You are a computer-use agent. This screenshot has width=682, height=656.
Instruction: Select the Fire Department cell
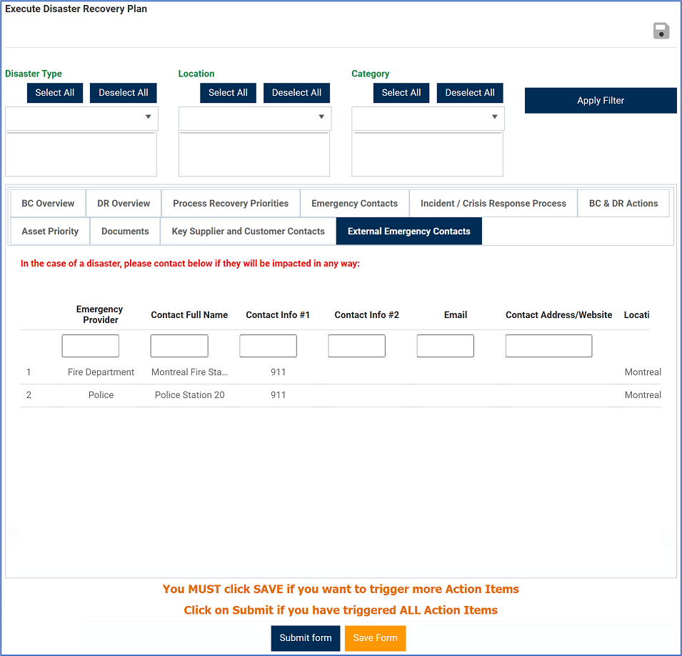coord(101,372)
